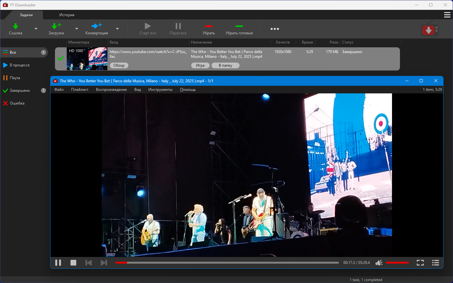Expand the Загрузка dropdown arrow

coord(77,29)
